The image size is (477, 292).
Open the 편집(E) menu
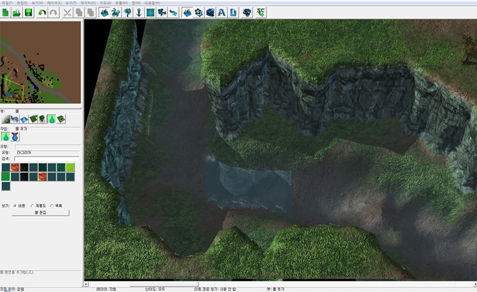tap(22, 3)
